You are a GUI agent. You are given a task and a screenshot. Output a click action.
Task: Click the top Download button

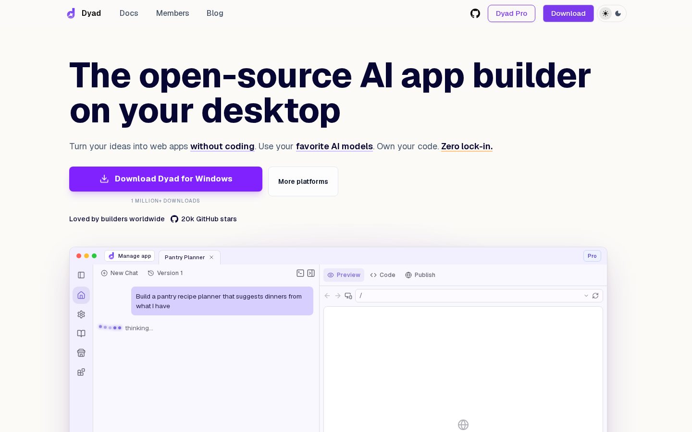point(568,13)
